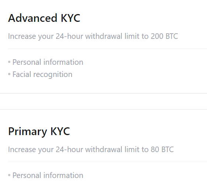Select the 200 BTC withdrawal limit description
The image size is (207, 188).
point(93,36)
